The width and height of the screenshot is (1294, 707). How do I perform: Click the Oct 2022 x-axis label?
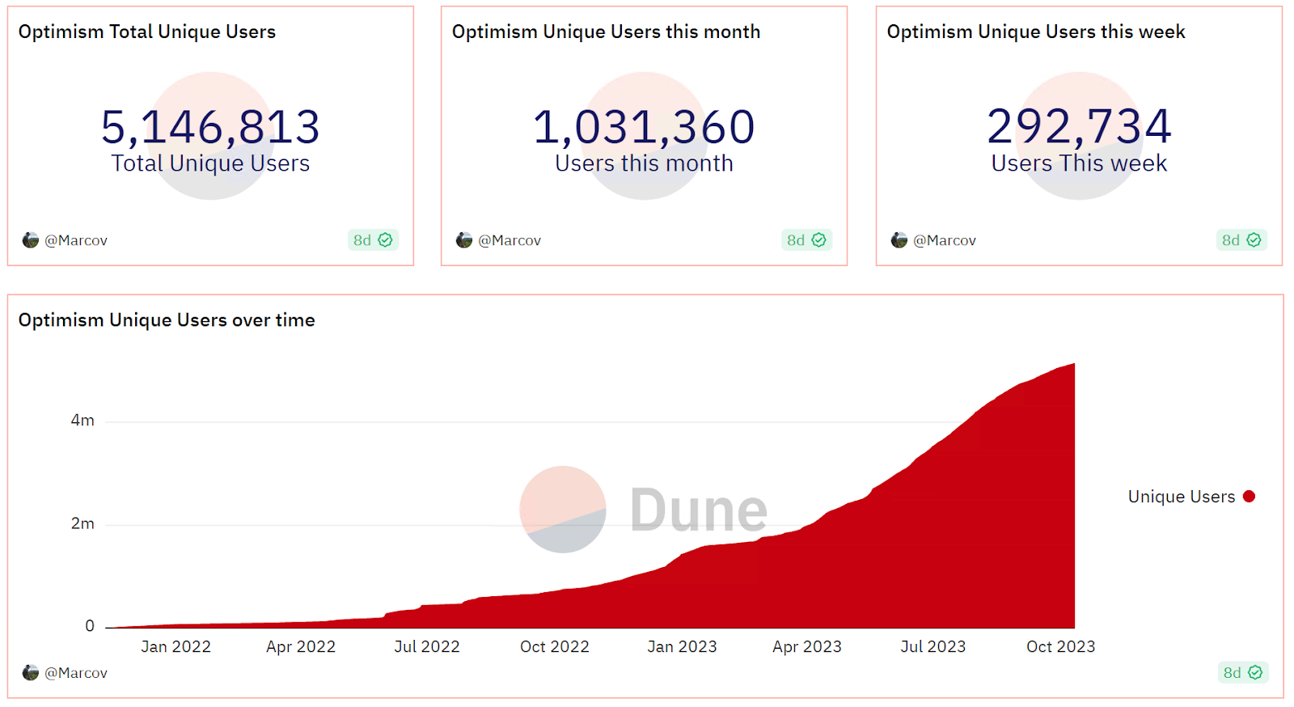tap(555, 647)
